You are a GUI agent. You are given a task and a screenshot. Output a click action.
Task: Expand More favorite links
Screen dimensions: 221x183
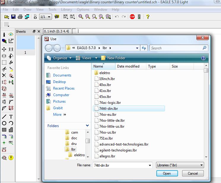coord(59,114)
